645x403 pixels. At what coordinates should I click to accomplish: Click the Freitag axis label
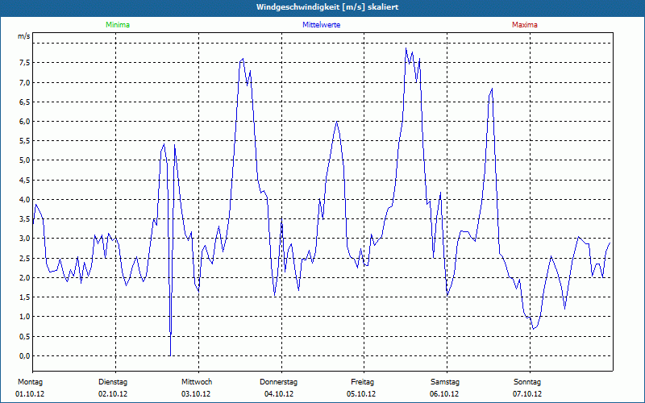tap(362, 382)
